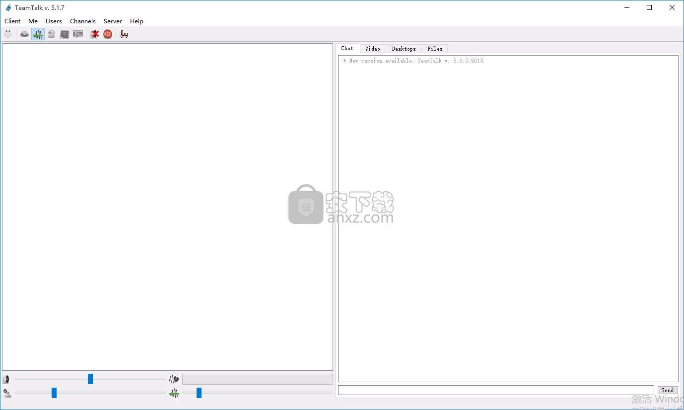684x410 pixels.
Task: Click the chat message input field
Action: pyautogui.click(x=496, y=390)
